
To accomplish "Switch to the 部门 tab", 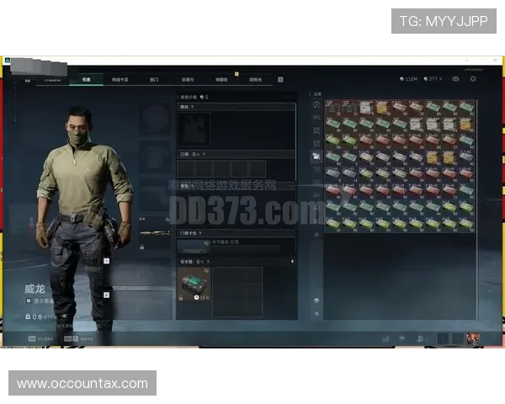I will point(154,80).
